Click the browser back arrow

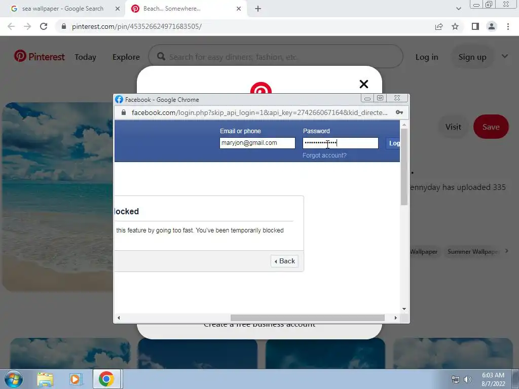11,26
